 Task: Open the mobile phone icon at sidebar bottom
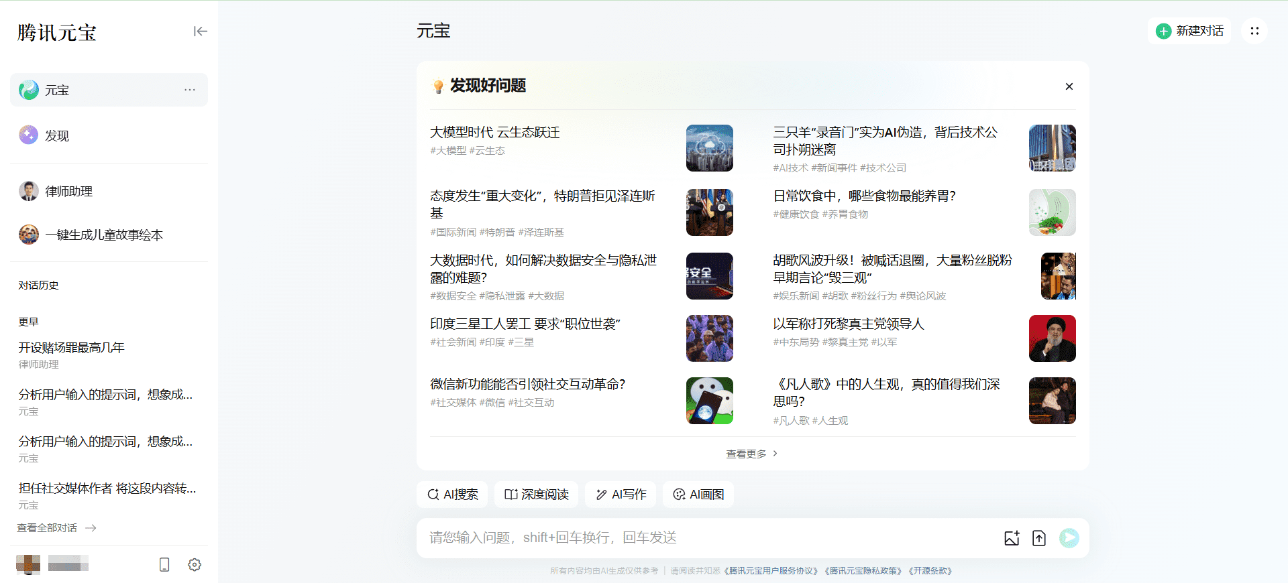pos(164,565)
